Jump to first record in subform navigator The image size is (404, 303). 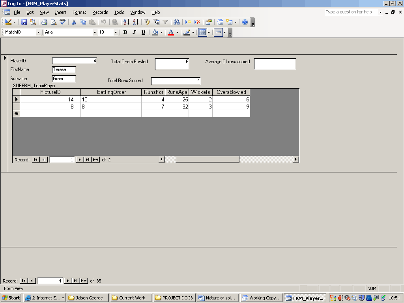coord(36,160)
